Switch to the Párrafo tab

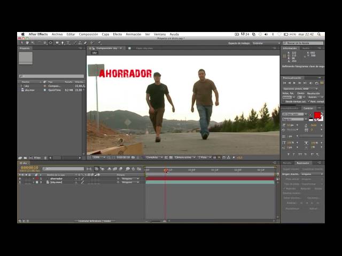[287, 163]
